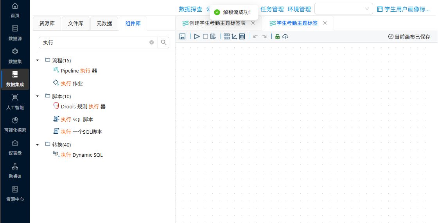The height and width of the screenshot is (223, 438).
Task: Close the 学生考勤主题标签 tab
Action: tap(325, 23)
